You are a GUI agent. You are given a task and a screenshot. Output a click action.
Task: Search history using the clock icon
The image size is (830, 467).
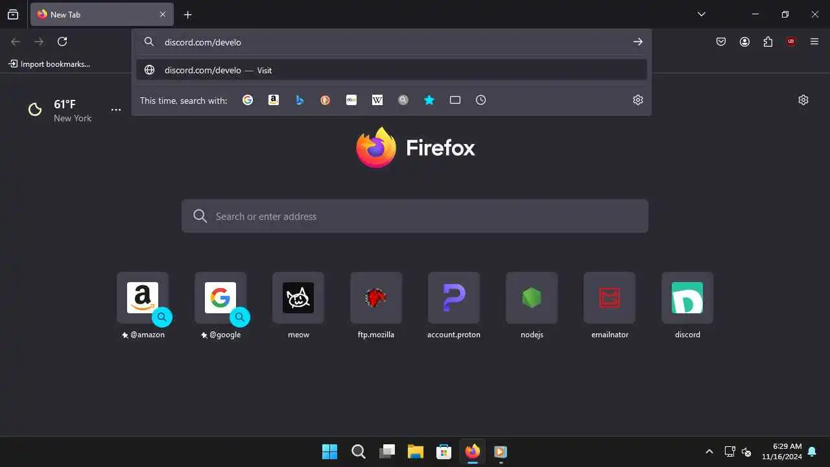coord(481,100)
